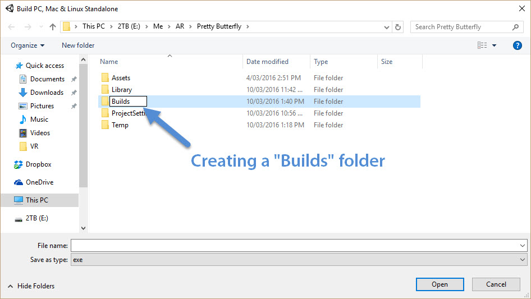Refresh the current folder location
The image size is (531, 299).
click(x=398, y=27)
